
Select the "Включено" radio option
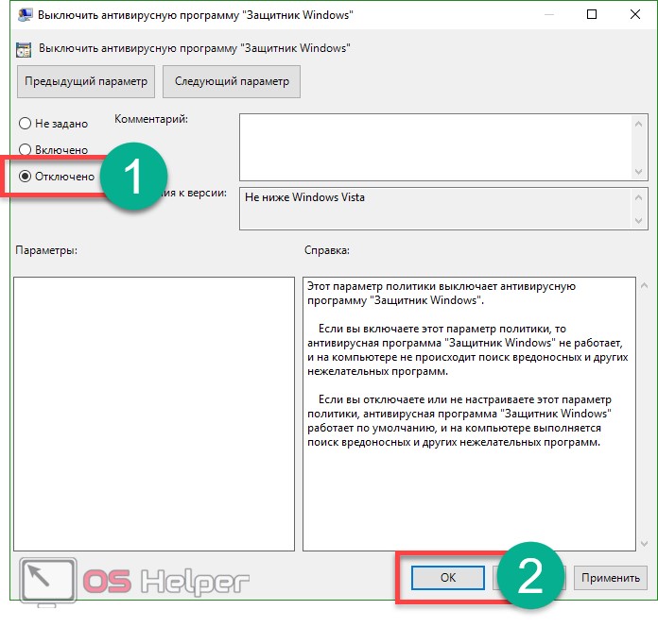pos(26,150)
